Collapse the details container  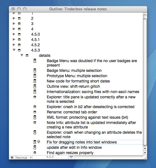coord(22,55)
